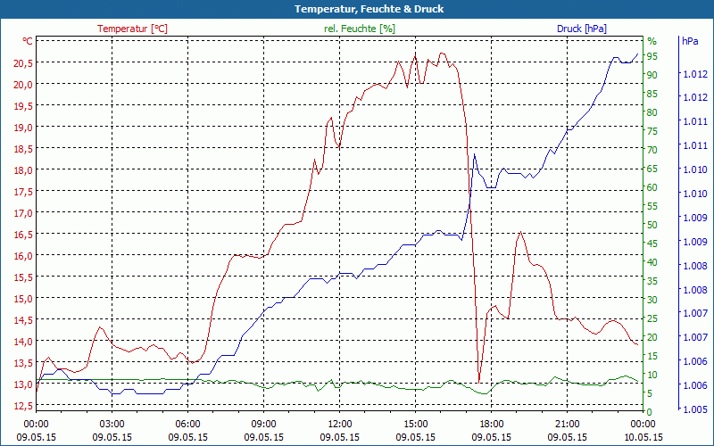Viewport: 714px width, 446px height.
Task: Click the '40' humidity axis value
Action: [652, 262]
